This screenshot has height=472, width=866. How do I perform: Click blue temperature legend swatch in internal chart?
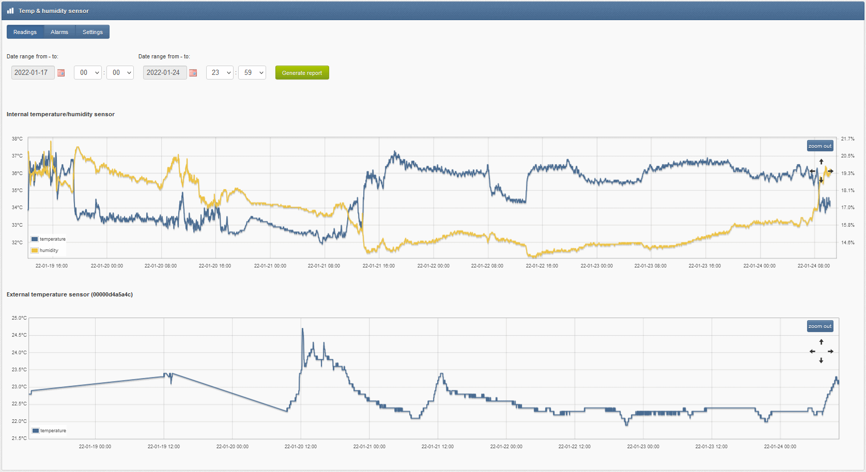click(x=35, y=239)
